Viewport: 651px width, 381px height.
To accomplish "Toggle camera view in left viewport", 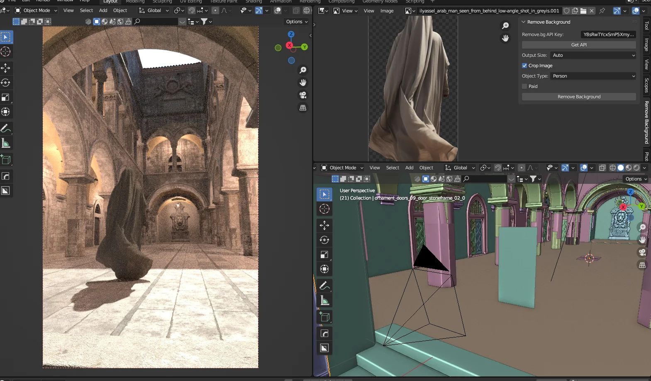I will pos(303,95).
